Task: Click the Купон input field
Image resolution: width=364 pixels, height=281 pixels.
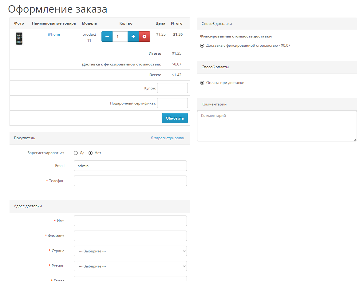Action: [172, 88]
